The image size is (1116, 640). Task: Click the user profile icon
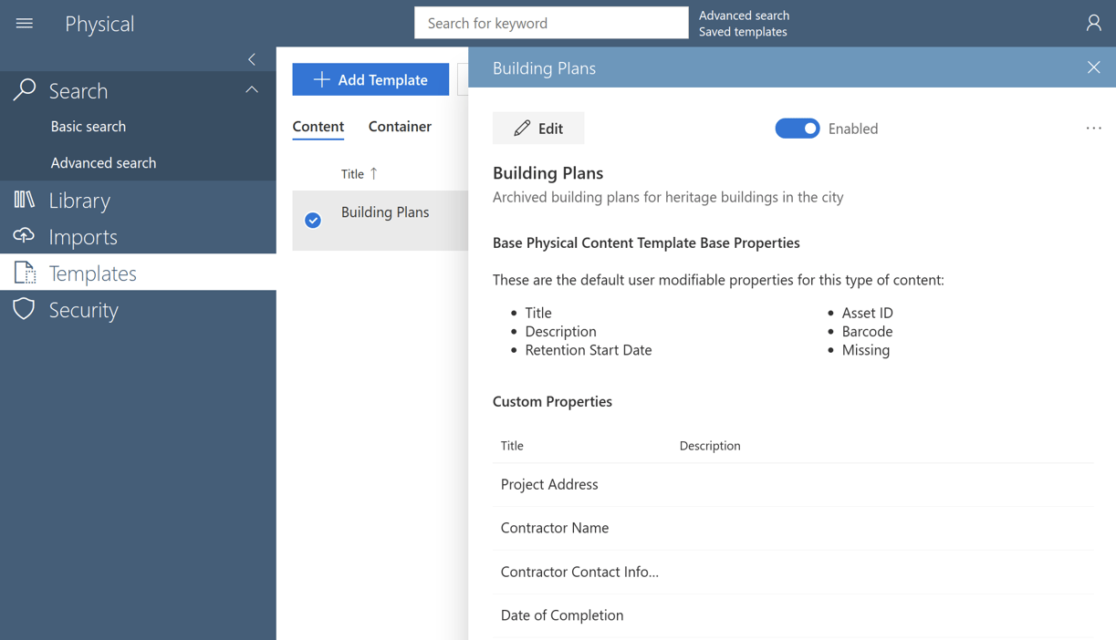click(1093, 23)
